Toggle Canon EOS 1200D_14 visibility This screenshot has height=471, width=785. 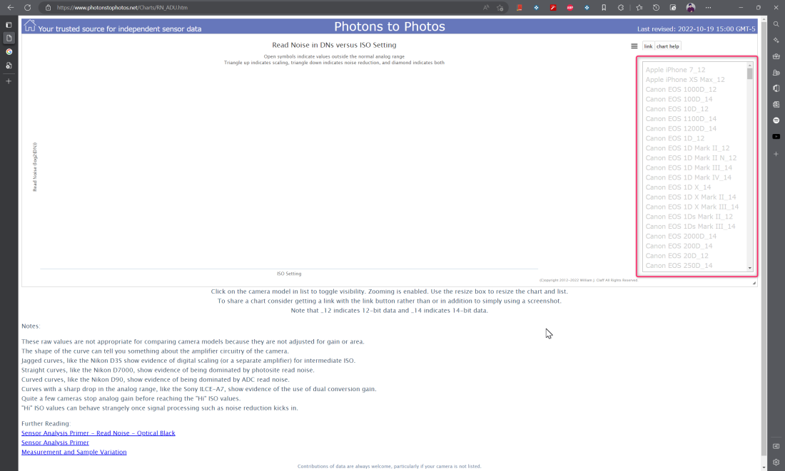point(681,128)
